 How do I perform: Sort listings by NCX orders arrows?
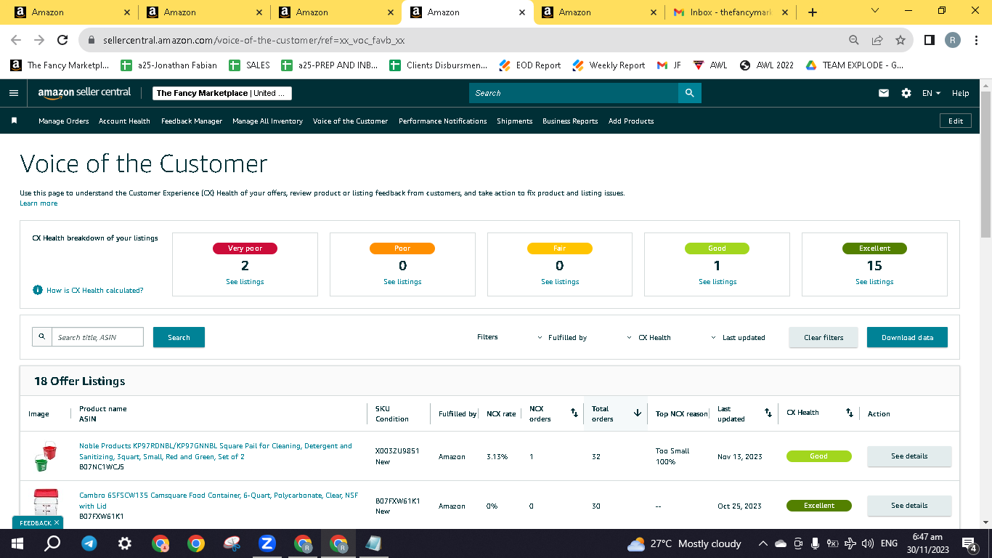574,413
